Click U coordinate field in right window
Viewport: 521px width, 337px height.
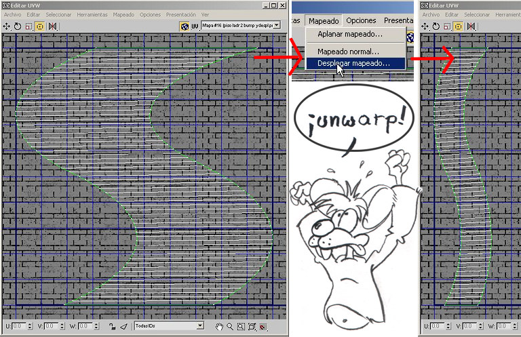pyautogui.click(x=438, y=326)
